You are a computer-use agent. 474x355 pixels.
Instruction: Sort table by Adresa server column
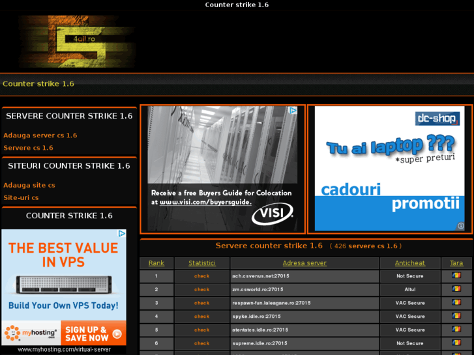[x=304, y=263]
